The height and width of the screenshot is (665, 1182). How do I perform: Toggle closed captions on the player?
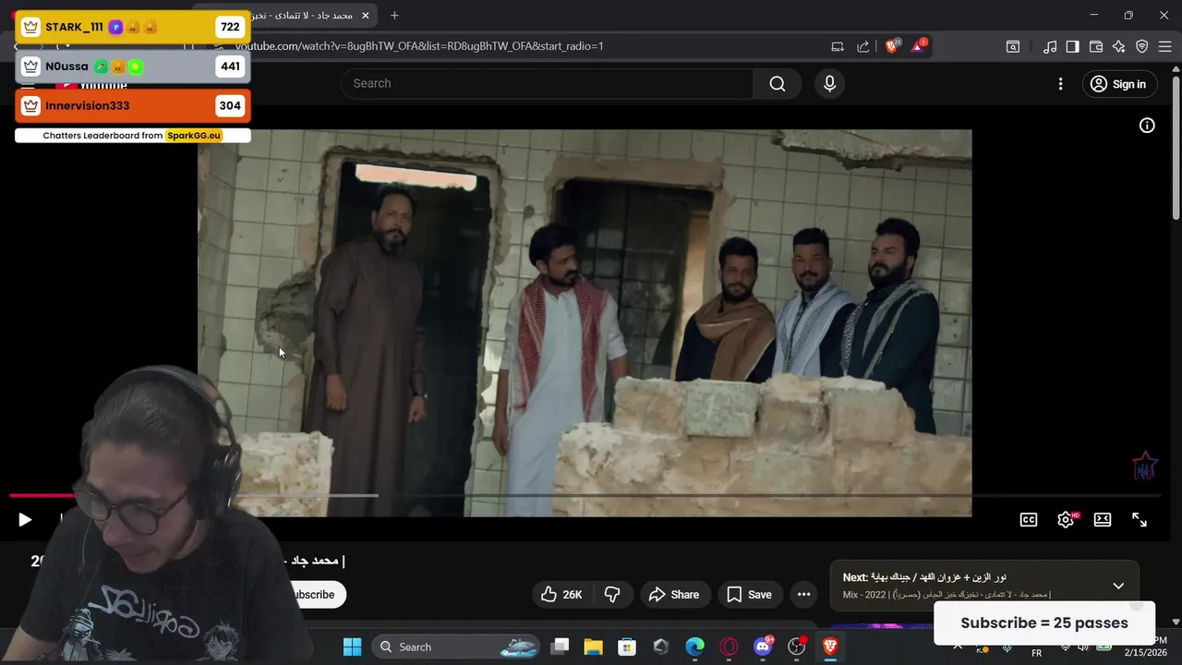point(1029,520)
